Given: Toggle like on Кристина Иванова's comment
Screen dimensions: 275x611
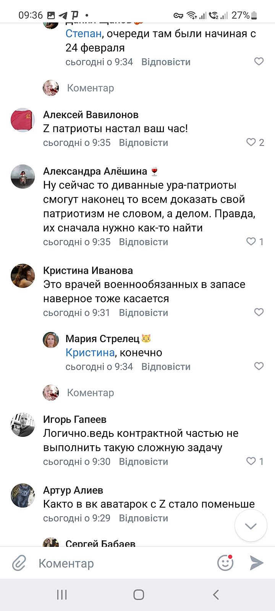Looking at the screenshot, I should tap(259, 312).
